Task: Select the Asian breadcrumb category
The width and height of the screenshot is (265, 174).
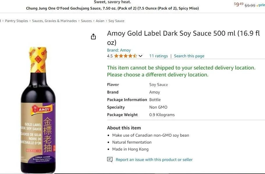Action: (x=100, y=21)
